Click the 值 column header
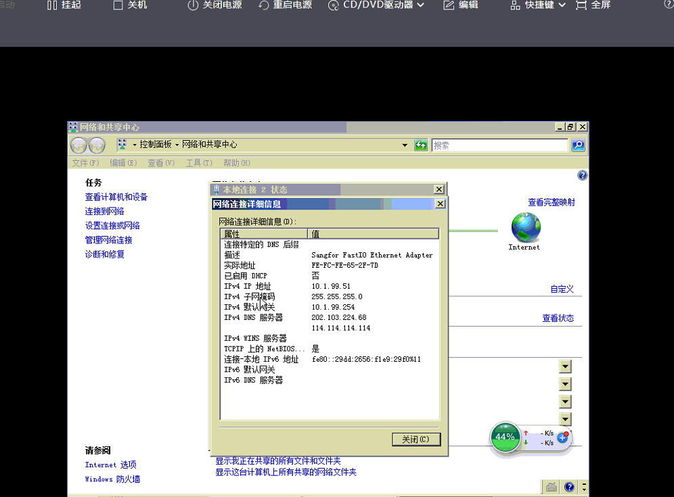This screenshot has width=674, height=497. click(374, 234)
